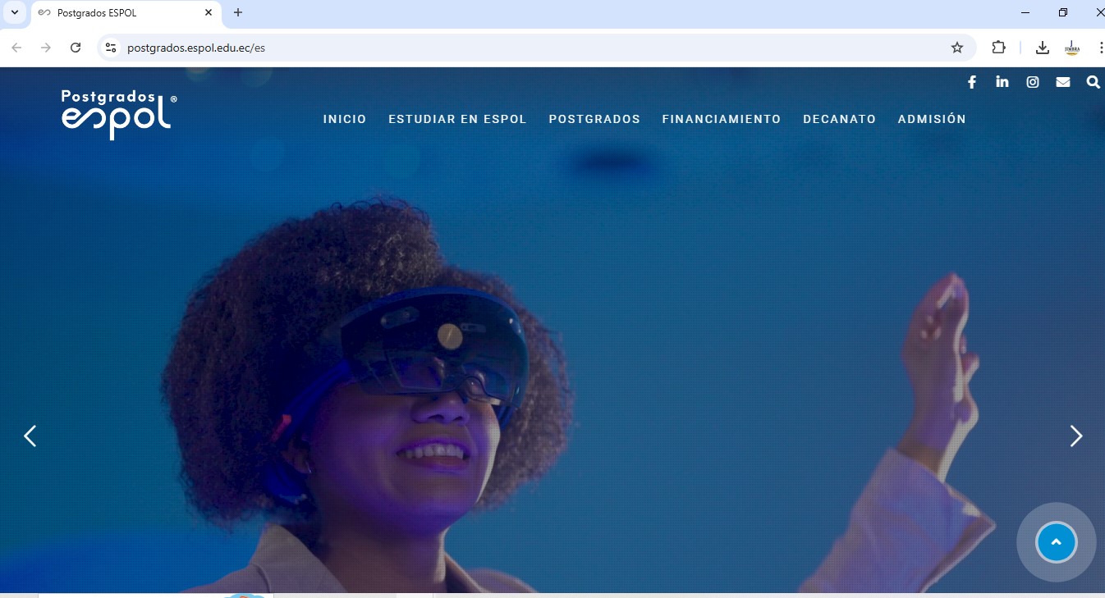Open the Instagram account icon
This screenshot has height=598, width=1105.
click(x=1033, y=81)
